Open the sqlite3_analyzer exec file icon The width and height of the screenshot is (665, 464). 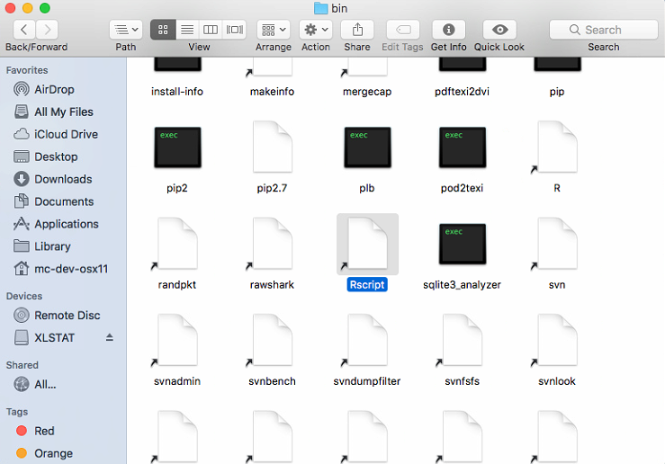click(463, 244)
